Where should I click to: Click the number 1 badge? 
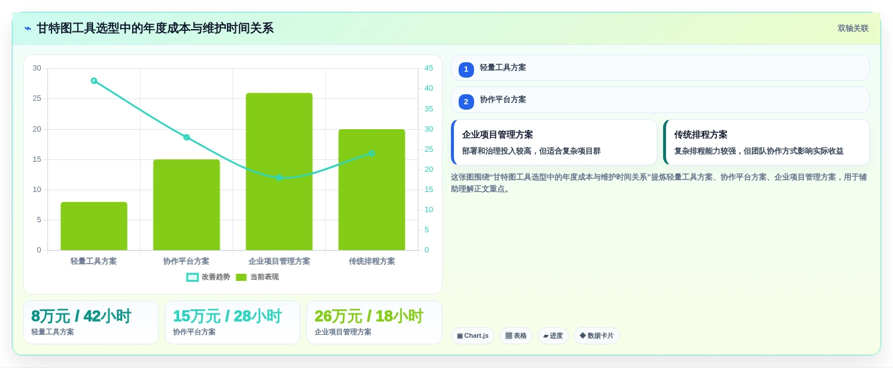click(466, 70)
